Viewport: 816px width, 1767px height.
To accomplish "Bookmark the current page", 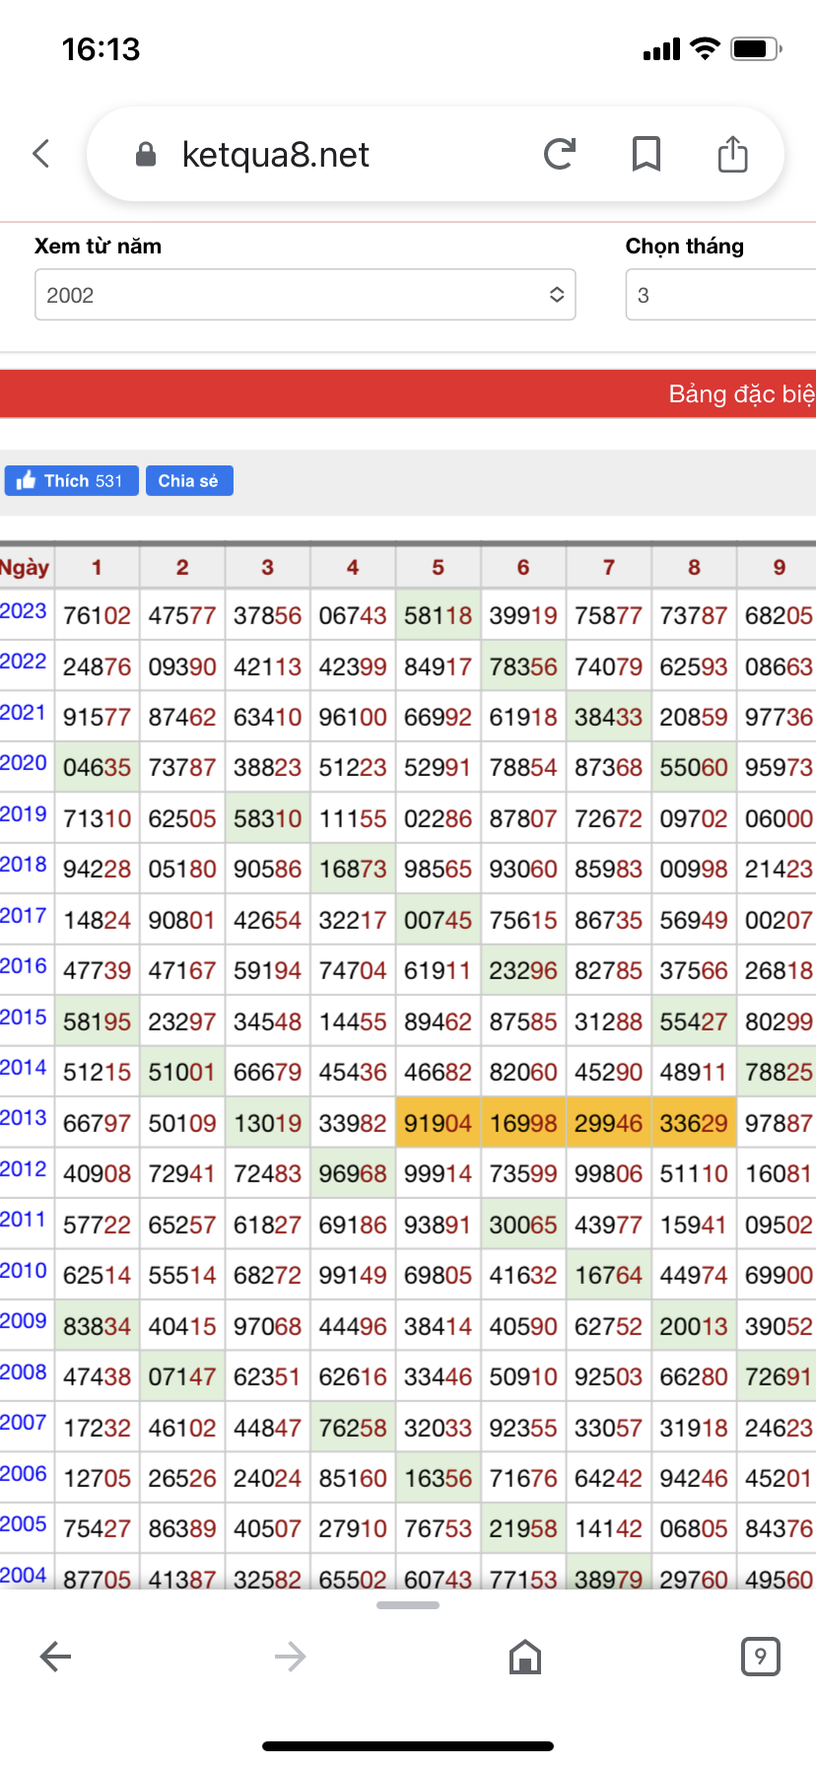I will point(646,154).
